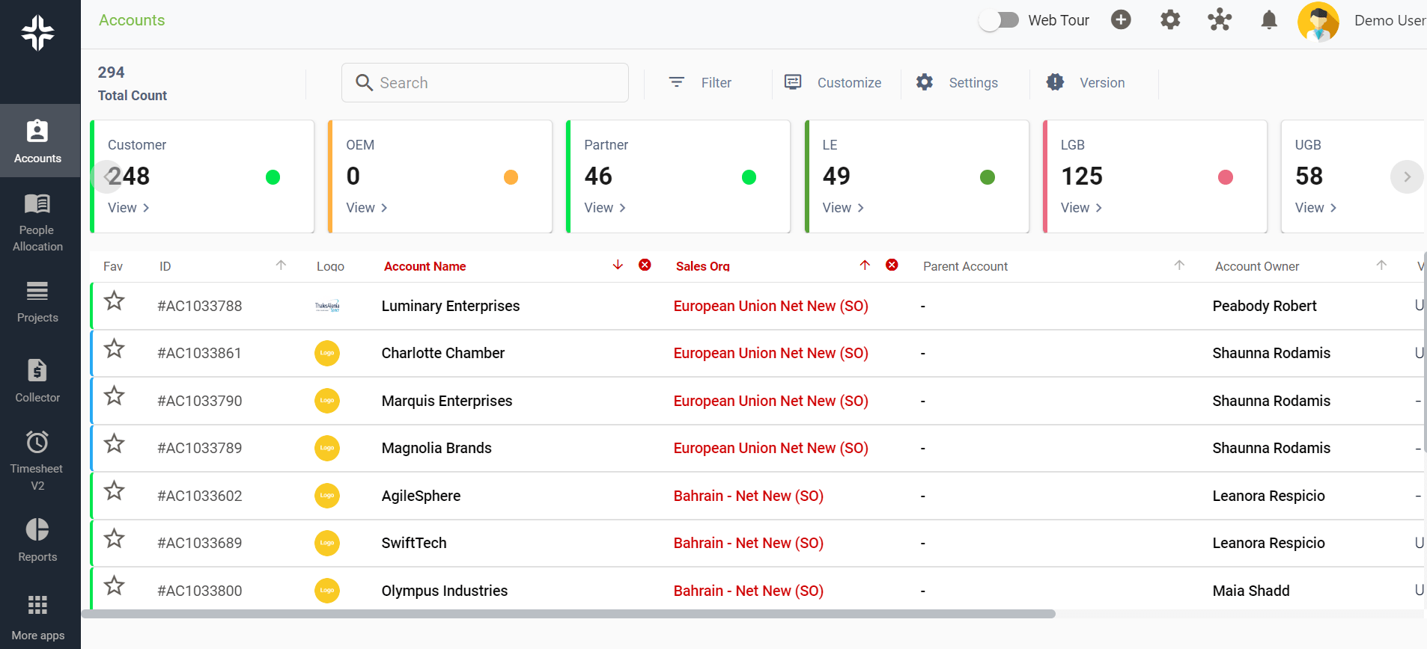Viewport: 1427px width, 649px height.
Task: Click View link on the Partner card
Action: point(604,208)
